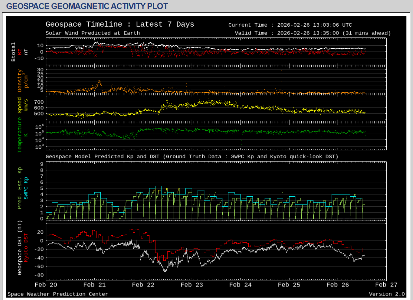The width and height of the screenshot is (413, 300).
Task: Click the Current Time UTC readout
Action: click(290, 25)
